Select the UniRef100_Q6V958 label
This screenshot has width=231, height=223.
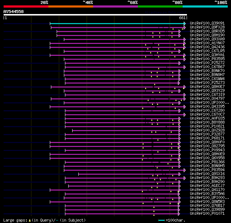pyautogui.click(x=207, y=158)
